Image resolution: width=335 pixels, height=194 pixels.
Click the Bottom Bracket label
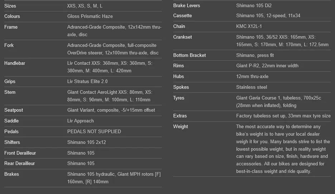189,55
